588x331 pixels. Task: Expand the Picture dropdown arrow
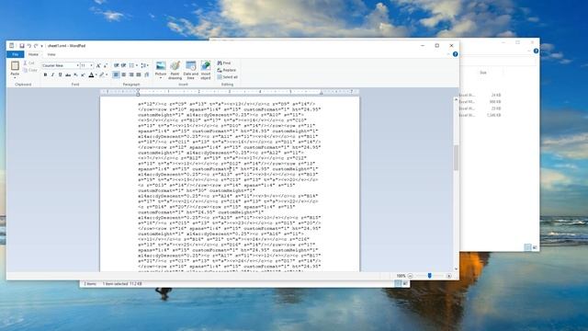pos(161,76)
